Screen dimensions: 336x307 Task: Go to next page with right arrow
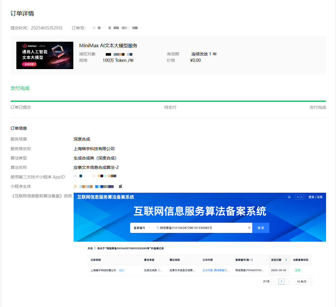tap(289, 281)
